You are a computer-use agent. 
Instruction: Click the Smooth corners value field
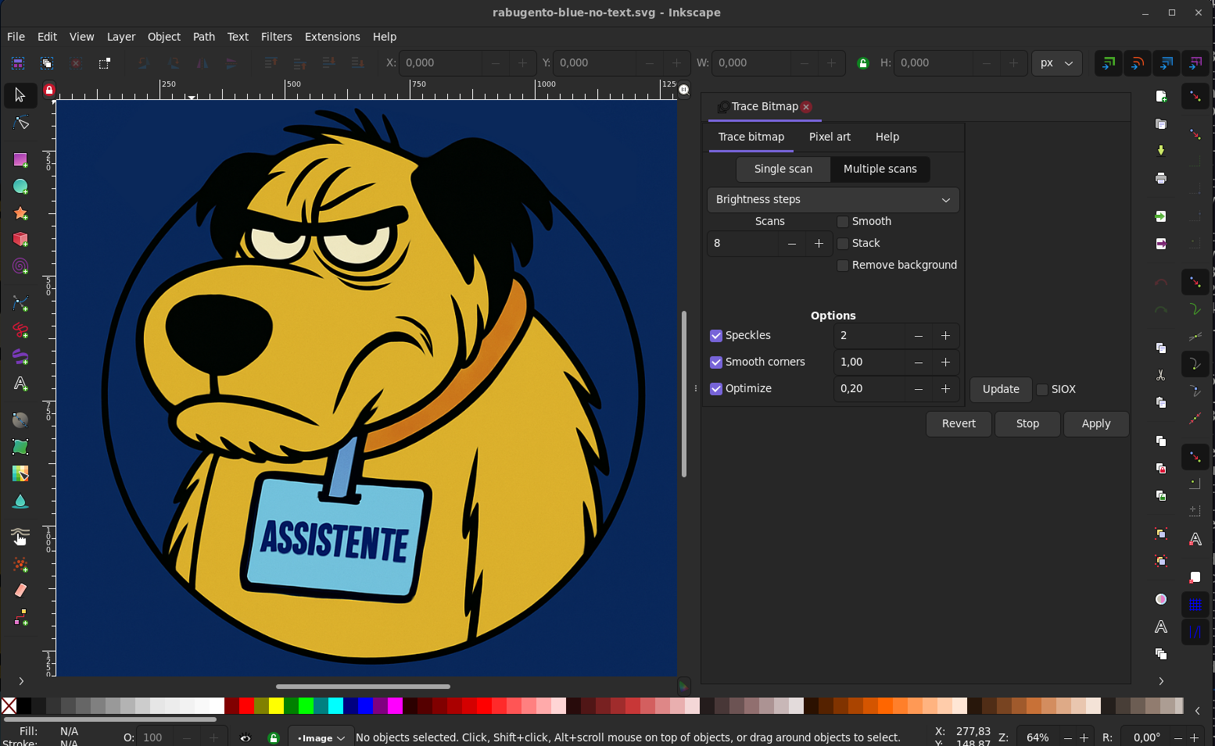869,362
